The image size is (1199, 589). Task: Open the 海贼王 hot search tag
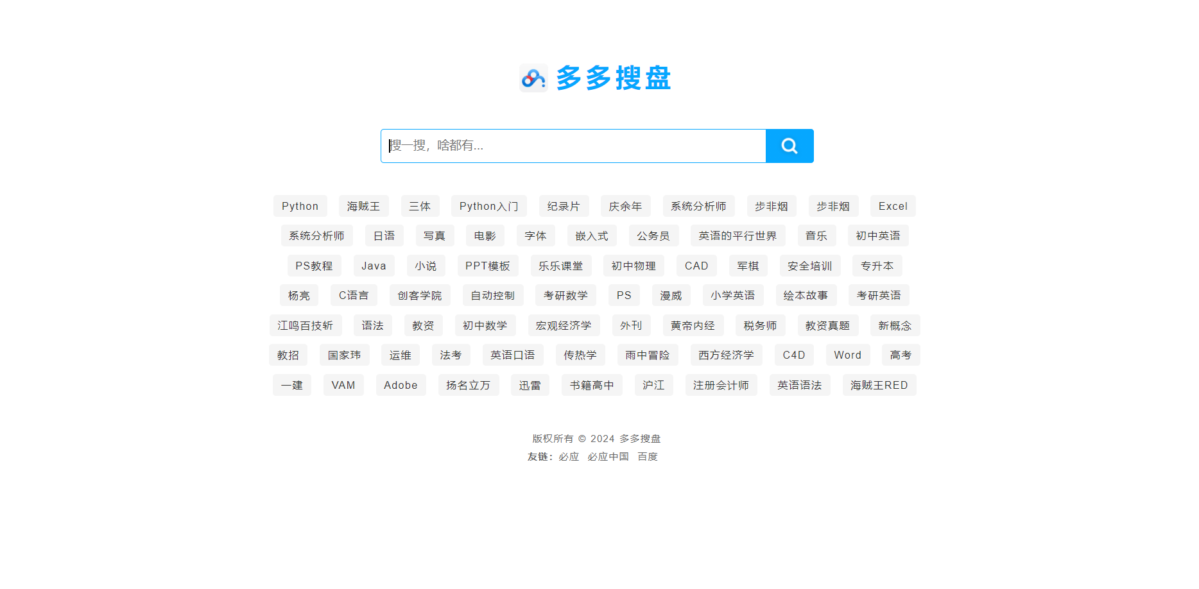pos(363,206)
